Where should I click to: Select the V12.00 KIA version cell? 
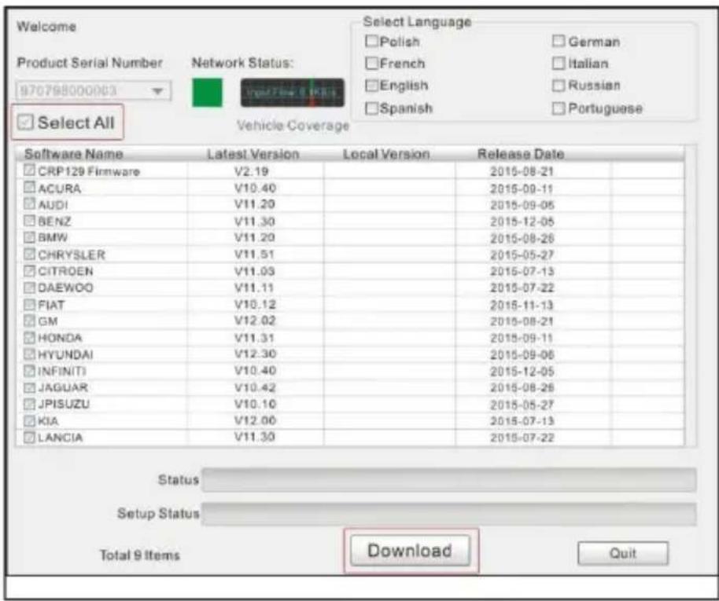tap(255, 420)
